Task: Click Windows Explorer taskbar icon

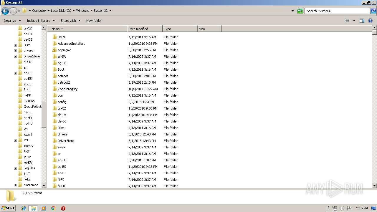Action: [x=33, y=208]
